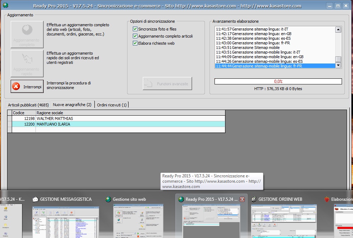Open the V17.5.24 - K... window thumbnail

point(11,221)
